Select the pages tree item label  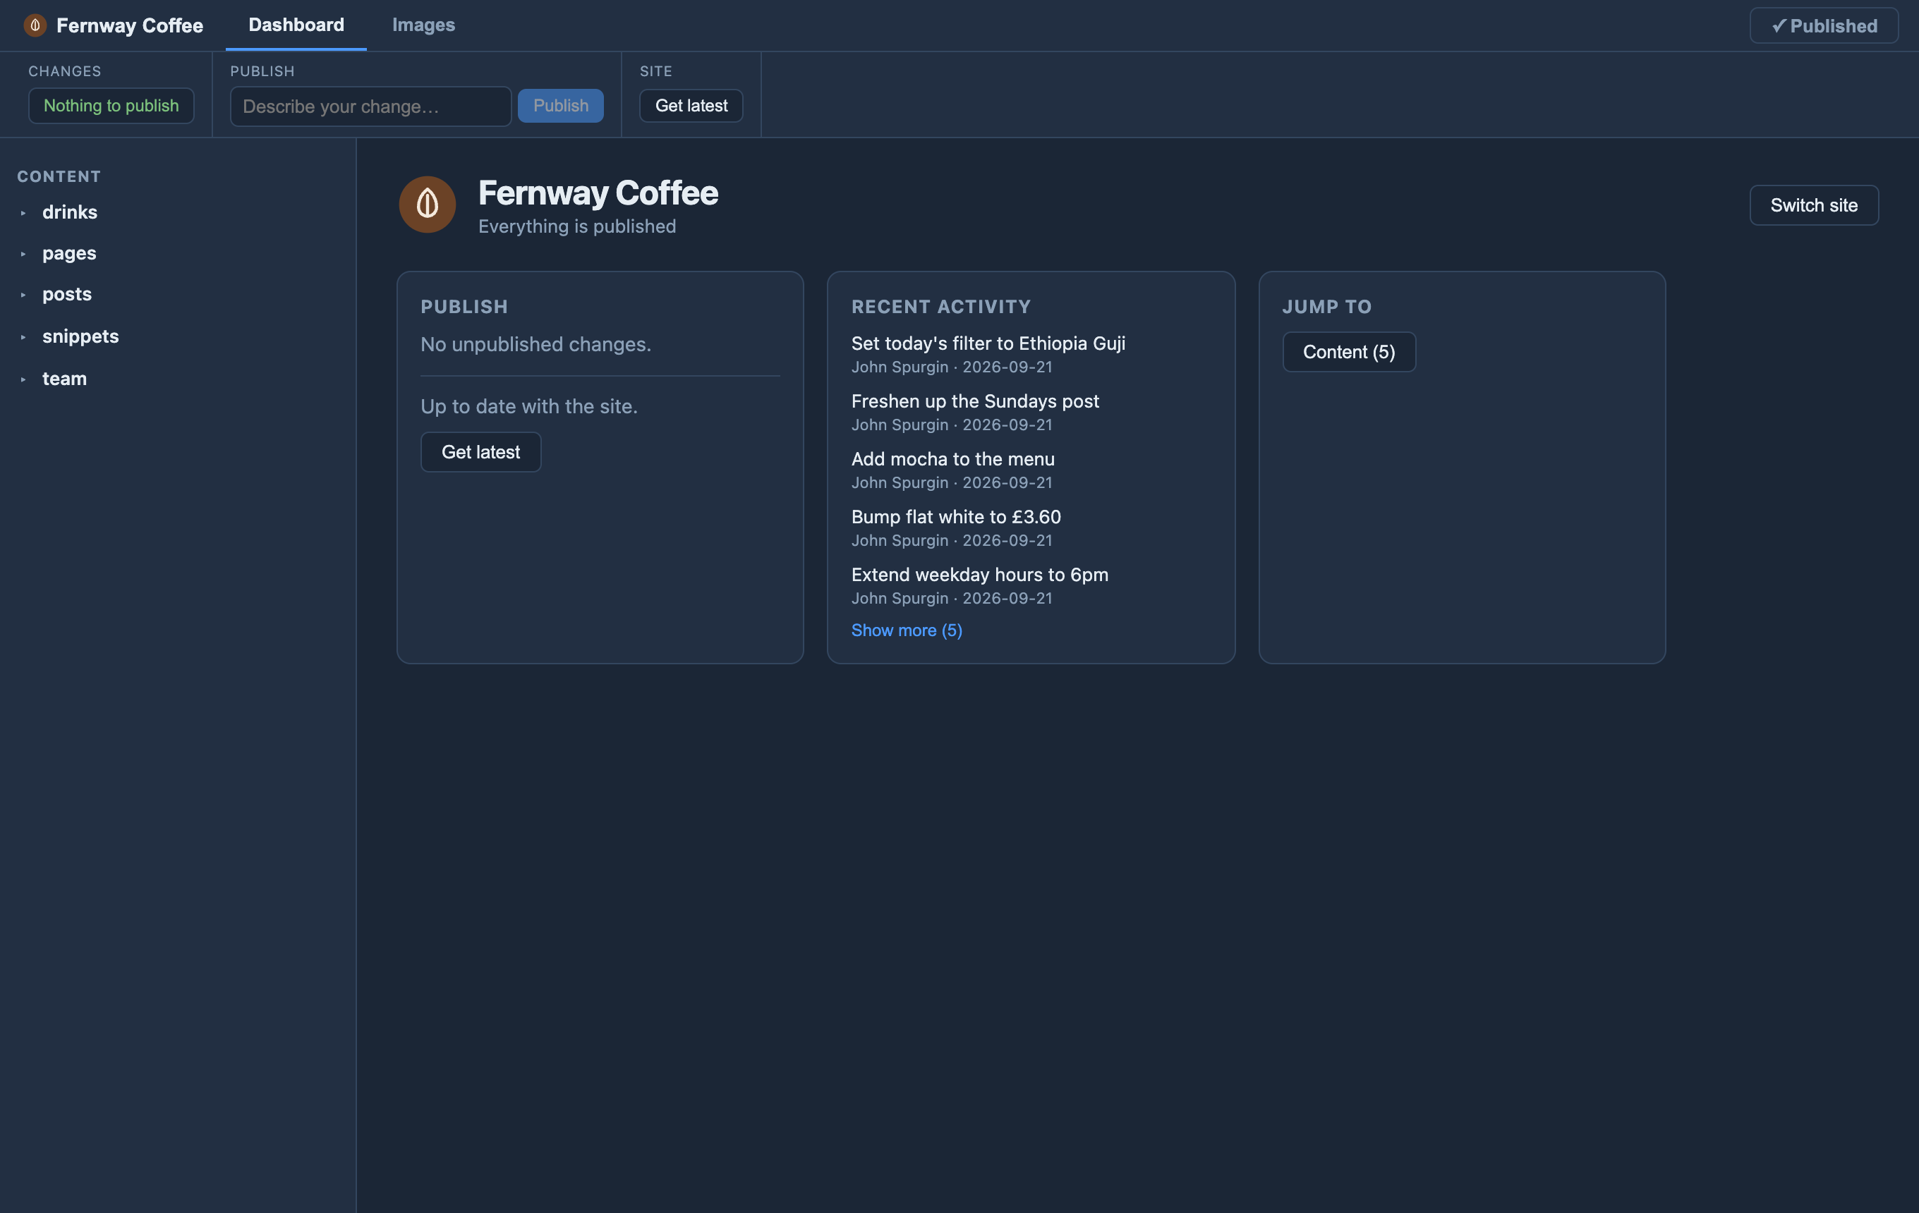tap(69, 254)
